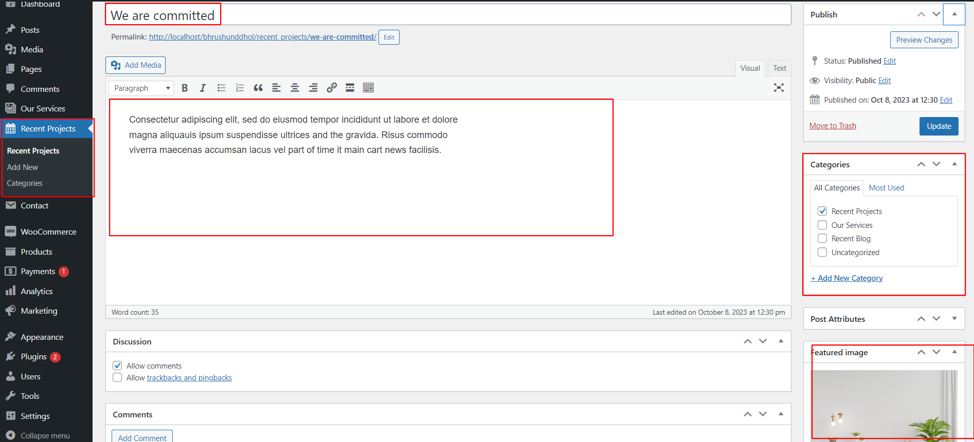Toggle bold formatting in editor toolbar
The height and width of the screenshot is (442, 974).
[185, 88]
